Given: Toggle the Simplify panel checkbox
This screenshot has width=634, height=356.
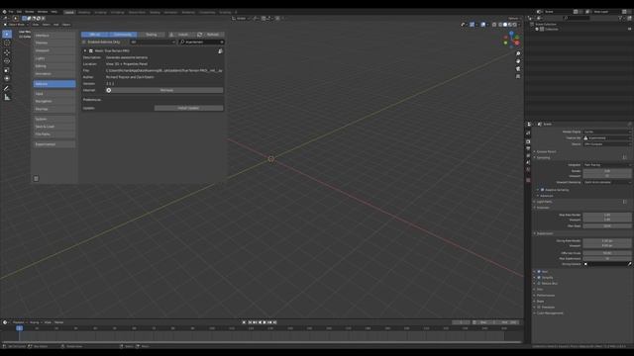Looking at the screenshot, I should point(539,278).
